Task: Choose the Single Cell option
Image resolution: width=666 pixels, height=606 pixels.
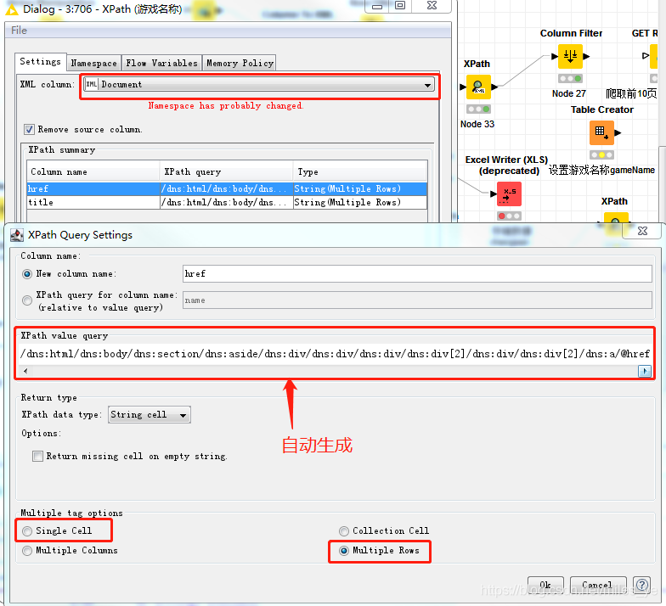Action: pyautogui.click(x=27, y=531)
